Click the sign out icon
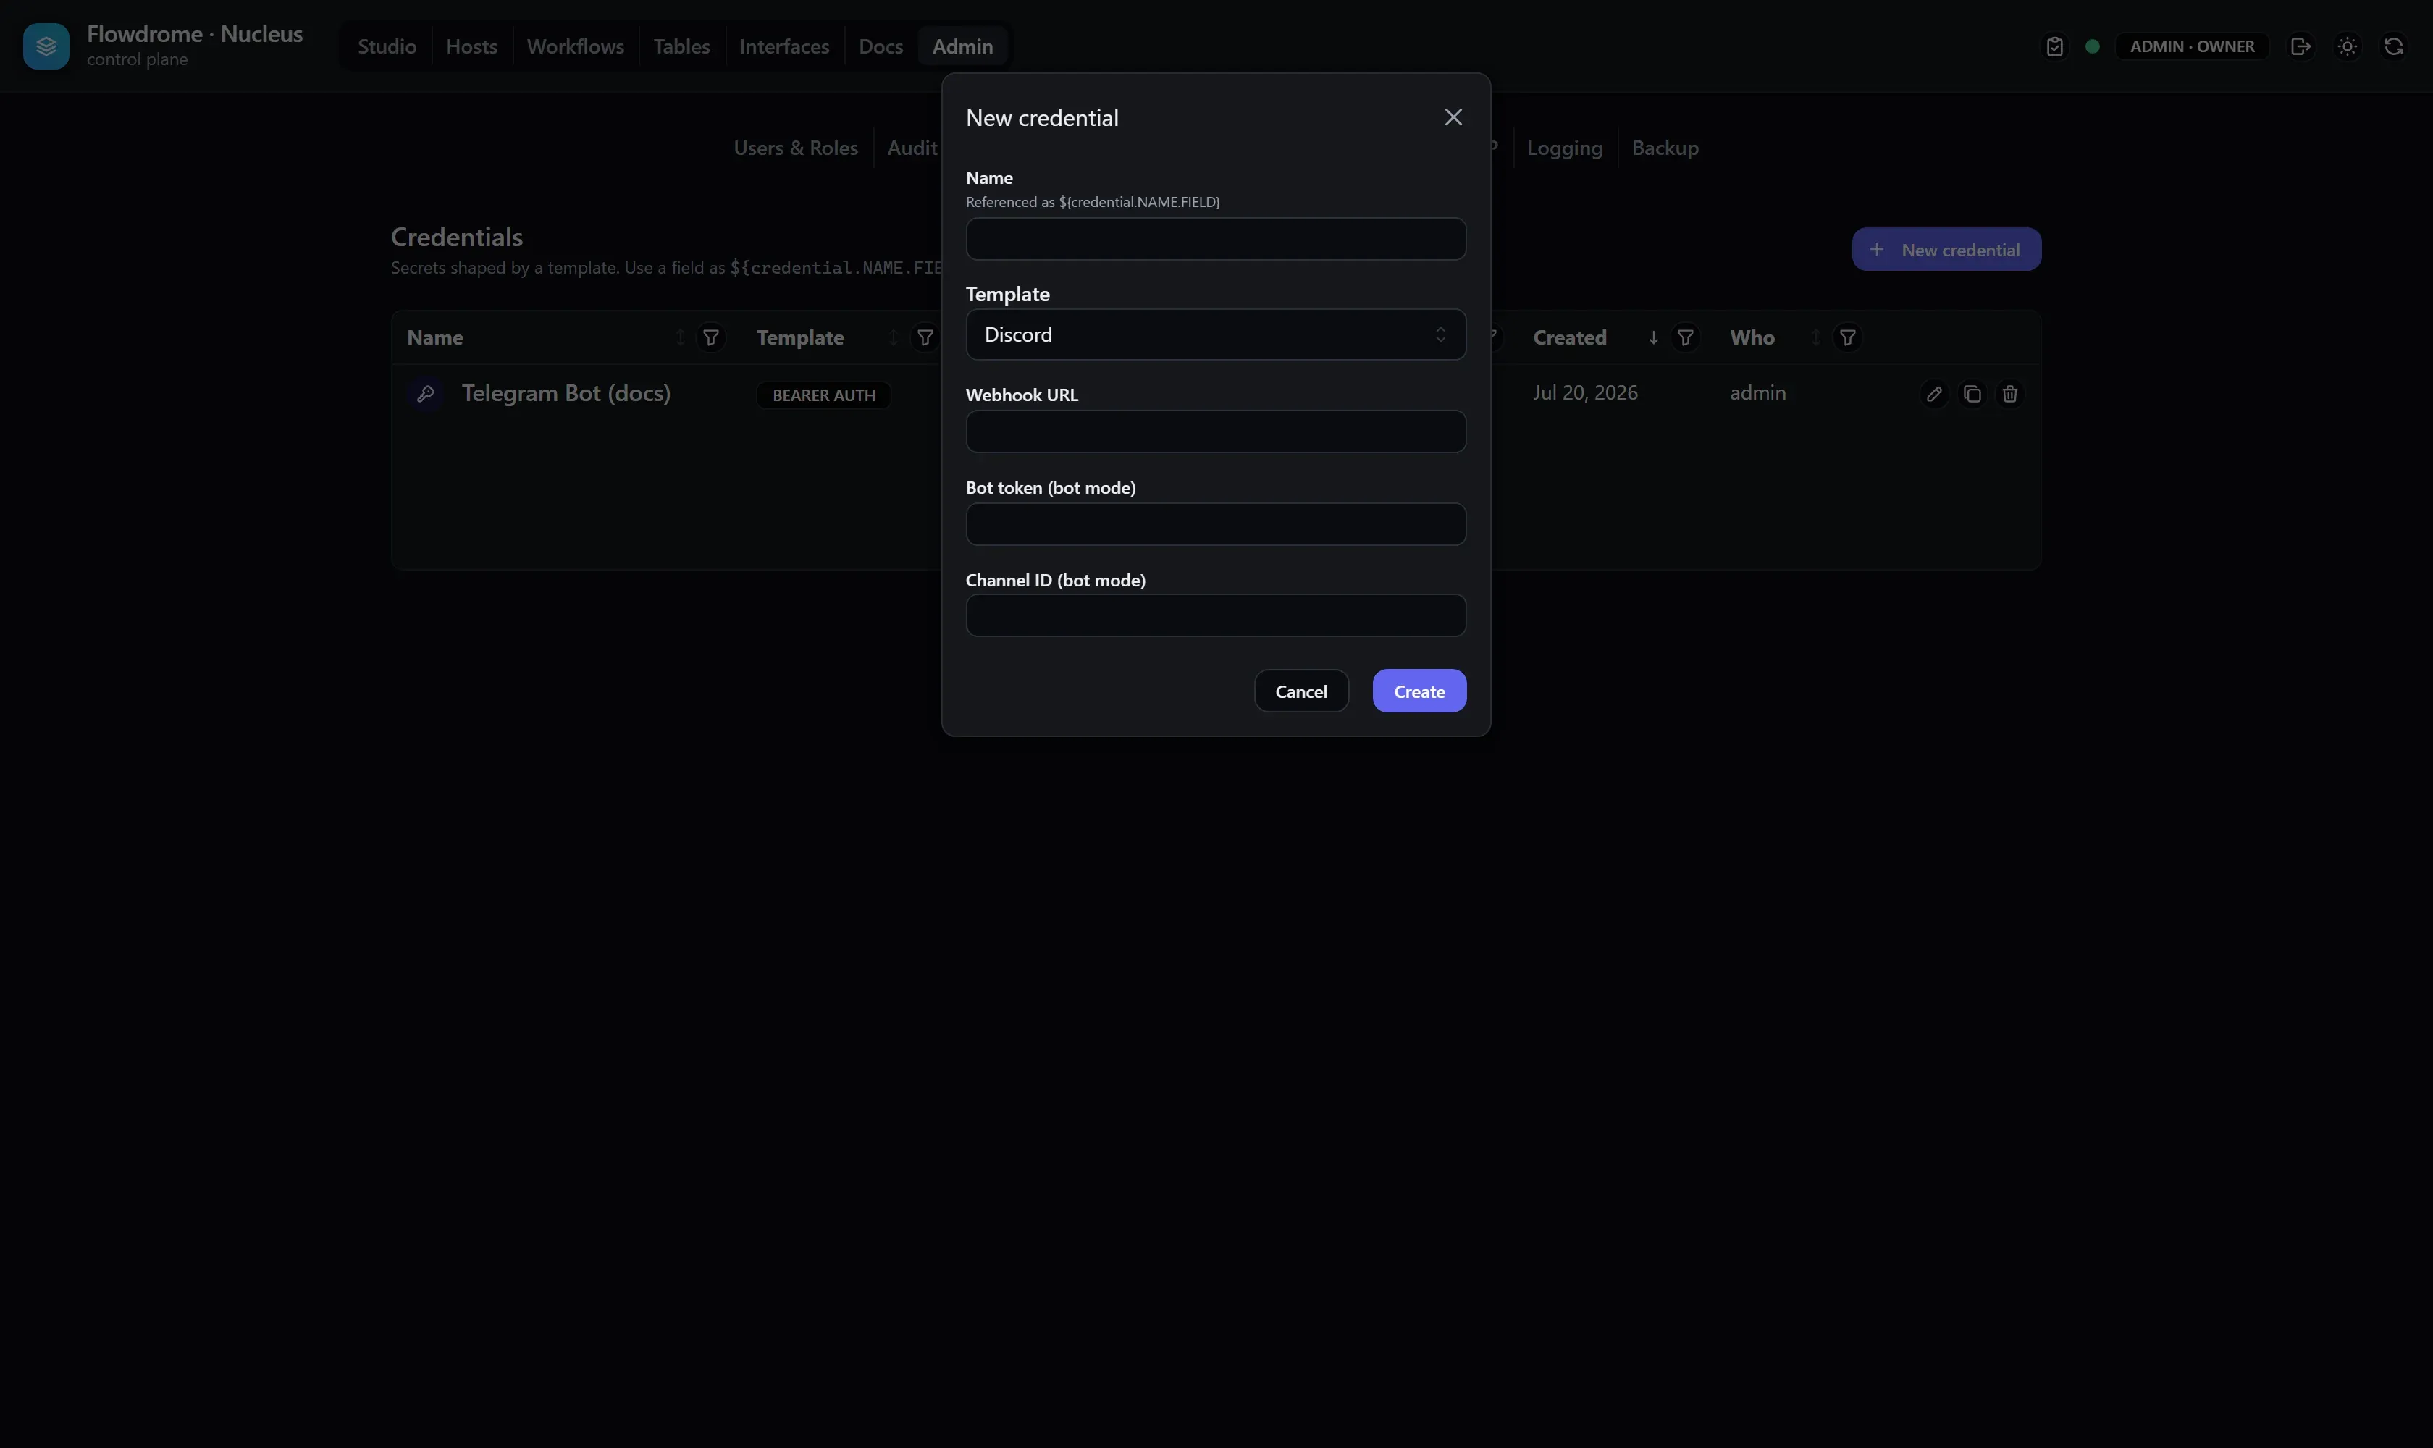 click(2300, 46)
